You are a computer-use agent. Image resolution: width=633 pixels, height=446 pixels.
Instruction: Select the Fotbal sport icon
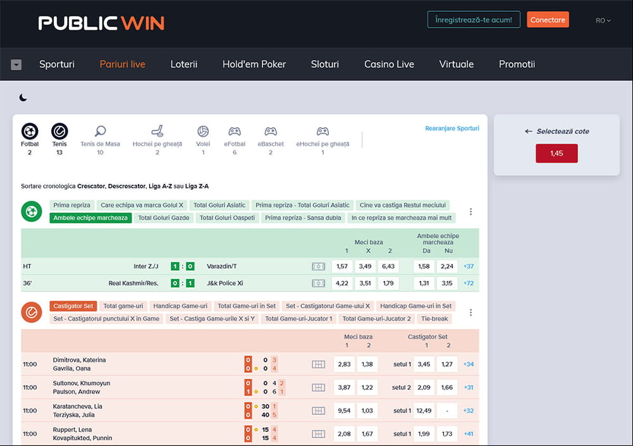tap(30, 132)
